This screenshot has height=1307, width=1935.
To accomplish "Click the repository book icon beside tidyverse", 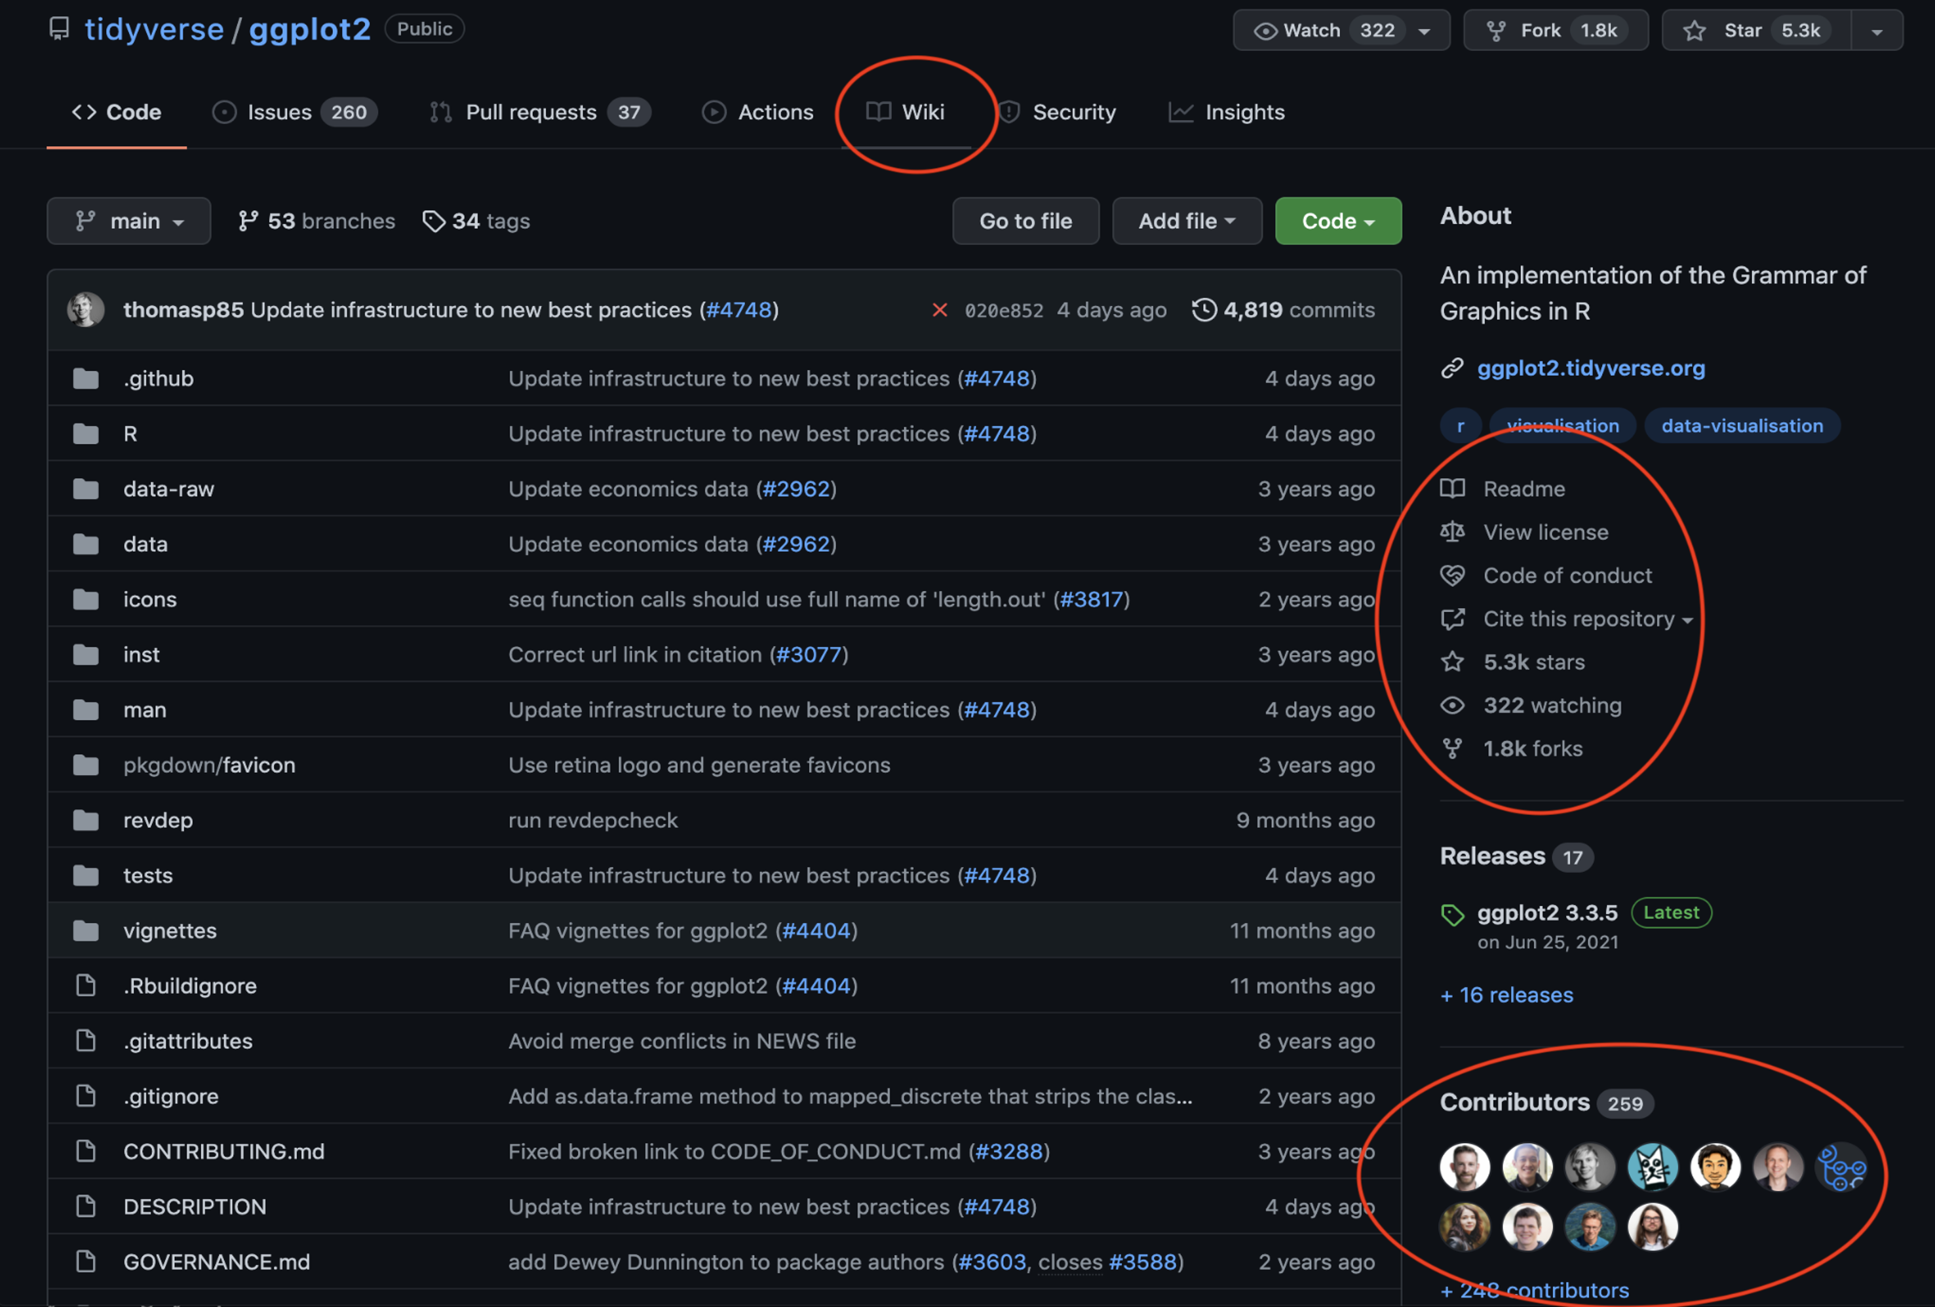I will coord(59,29).
